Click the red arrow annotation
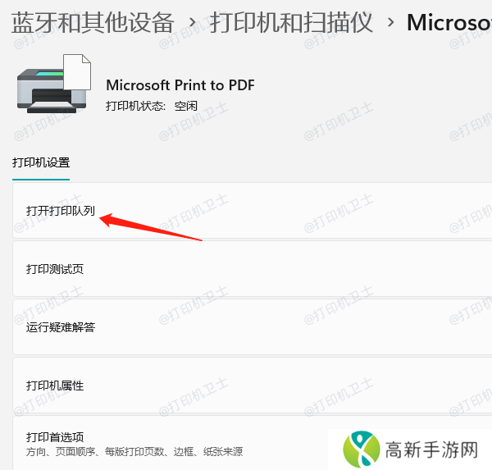 point(151,226)
